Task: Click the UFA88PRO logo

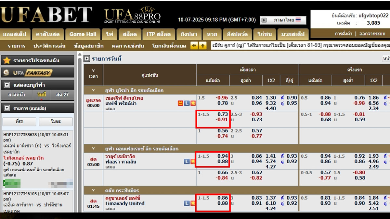Action: tap(132, 15)
